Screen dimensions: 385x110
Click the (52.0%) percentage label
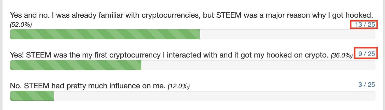tap(21, 25)
